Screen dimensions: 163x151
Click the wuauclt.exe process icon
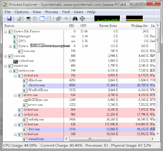[25, 140]
